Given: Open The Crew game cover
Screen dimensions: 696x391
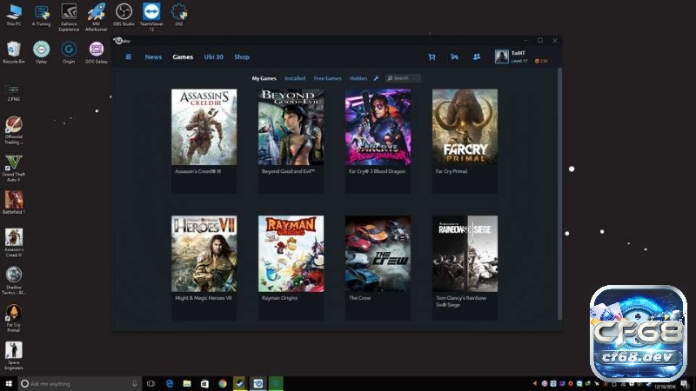Looking at the screenshot, I should tap(378, 254).
